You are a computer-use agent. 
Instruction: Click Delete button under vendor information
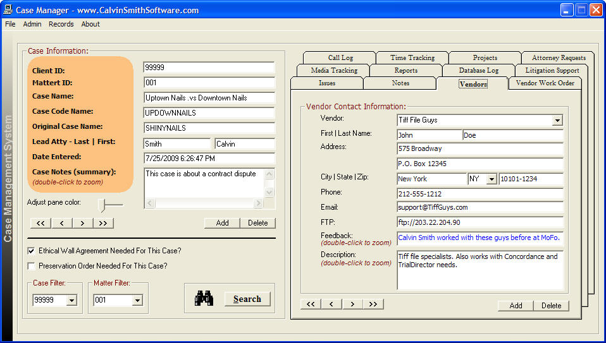coord(551,306)
